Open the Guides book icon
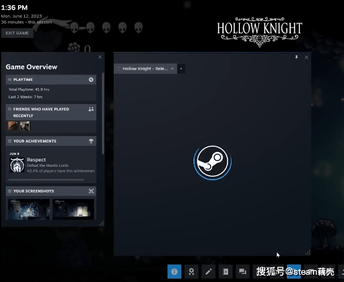The width and height of the screenshot is (344, 282). pyautogui.click(x=226, y=271)
